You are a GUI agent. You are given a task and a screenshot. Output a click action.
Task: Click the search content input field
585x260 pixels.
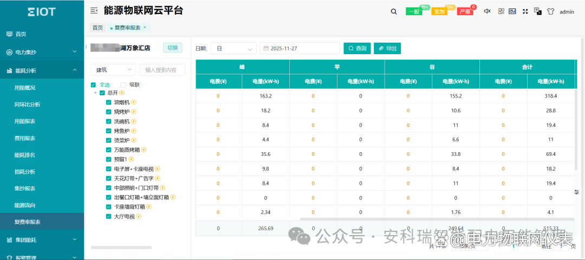162,70
